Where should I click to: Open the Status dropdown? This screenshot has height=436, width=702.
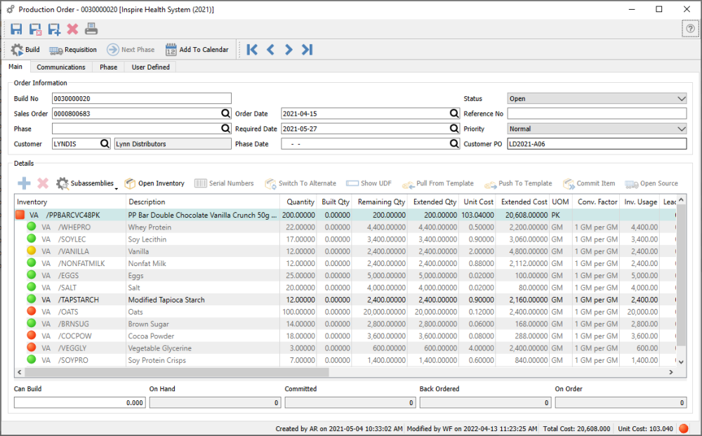pos(682,98)
